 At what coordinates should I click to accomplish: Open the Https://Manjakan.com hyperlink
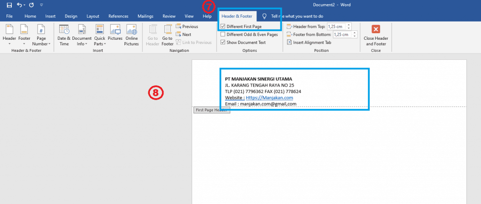click(269, 98)
